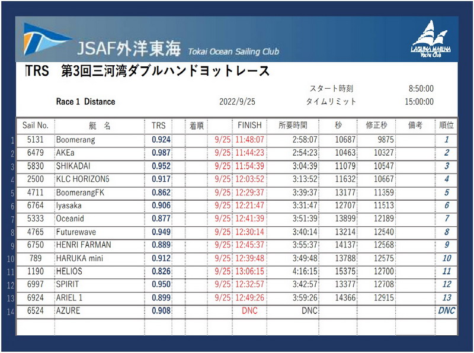Click sail number 6524
474x353 pixels.
(36, 311)
